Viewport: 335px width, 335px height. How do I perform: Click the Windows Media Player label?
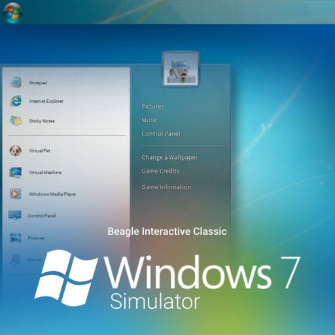point(52,194)
